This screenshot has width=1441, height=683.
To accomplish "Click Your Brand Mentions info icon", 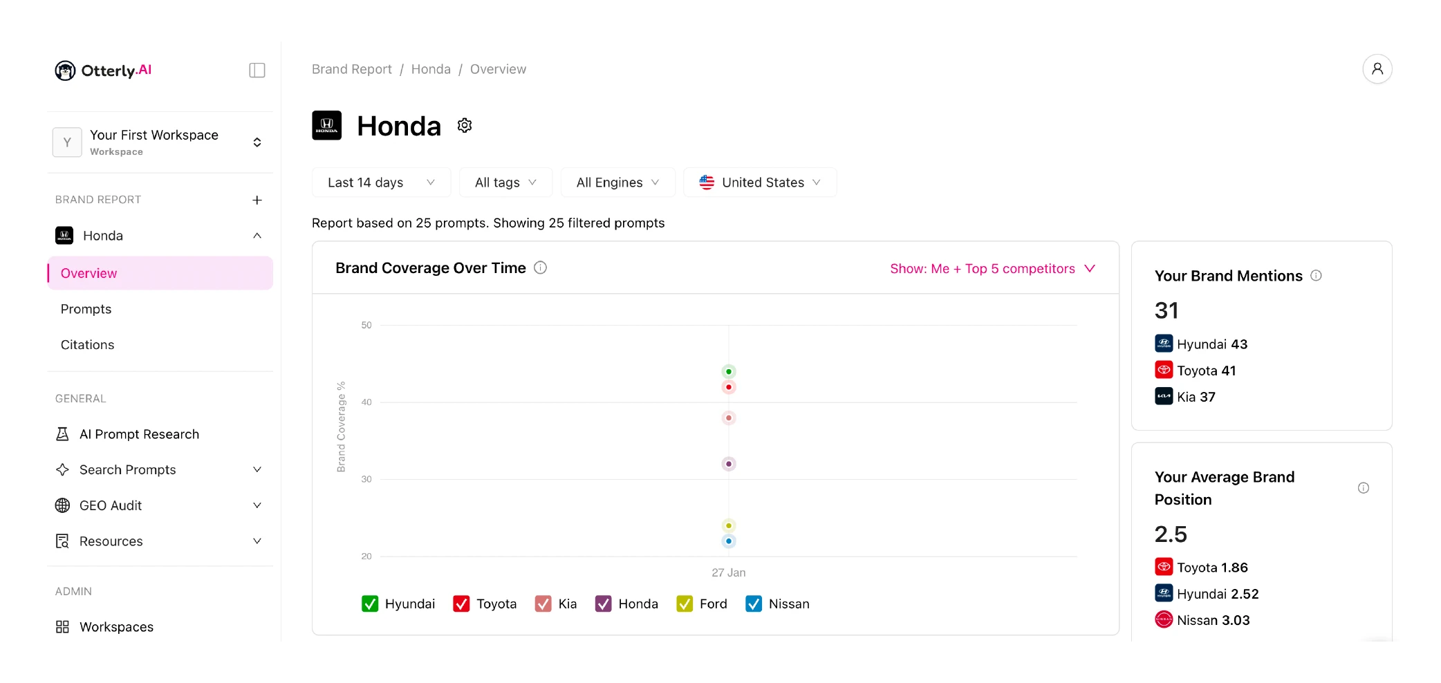I will pyautogui.click(x=1317, y=276).
